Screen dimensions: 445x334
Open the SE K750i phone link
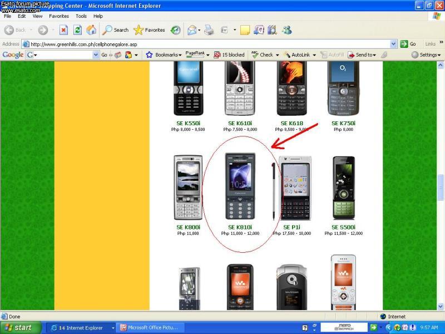343,123
